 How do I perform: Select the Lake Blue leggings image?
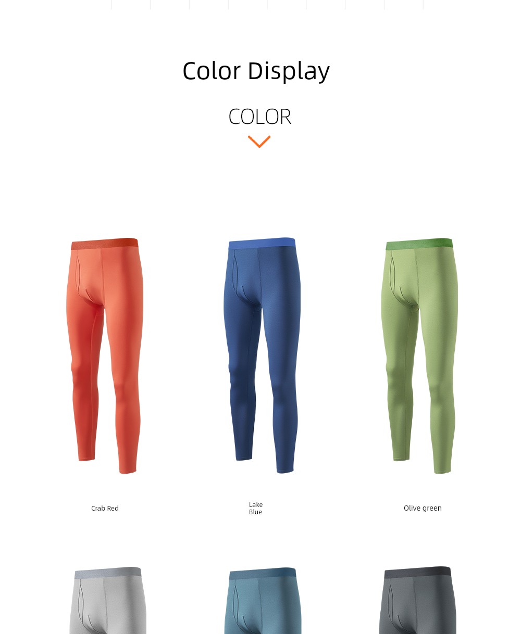coord(262,356)
